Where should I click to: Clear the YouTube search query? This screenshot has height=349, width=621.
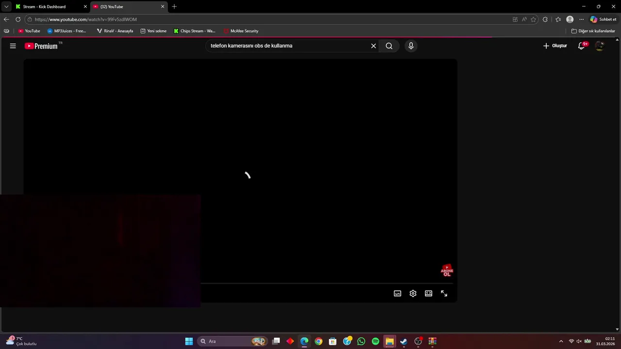point(374,46)
